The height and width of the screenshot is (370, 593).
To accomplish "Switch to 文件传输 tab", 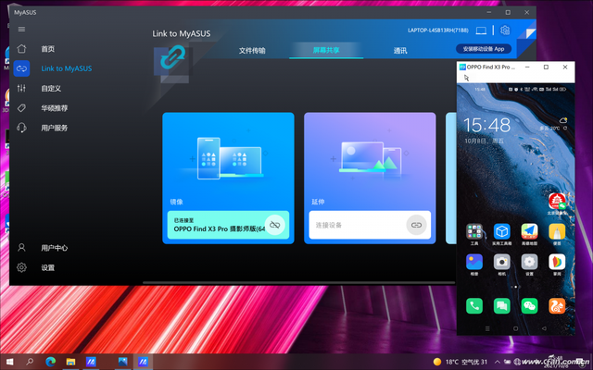I will point(252,50).
